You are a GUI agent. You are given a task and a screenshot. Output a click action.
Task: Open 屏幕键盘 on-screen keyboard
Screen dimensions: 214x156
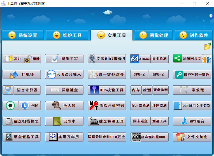click(64, 90)
